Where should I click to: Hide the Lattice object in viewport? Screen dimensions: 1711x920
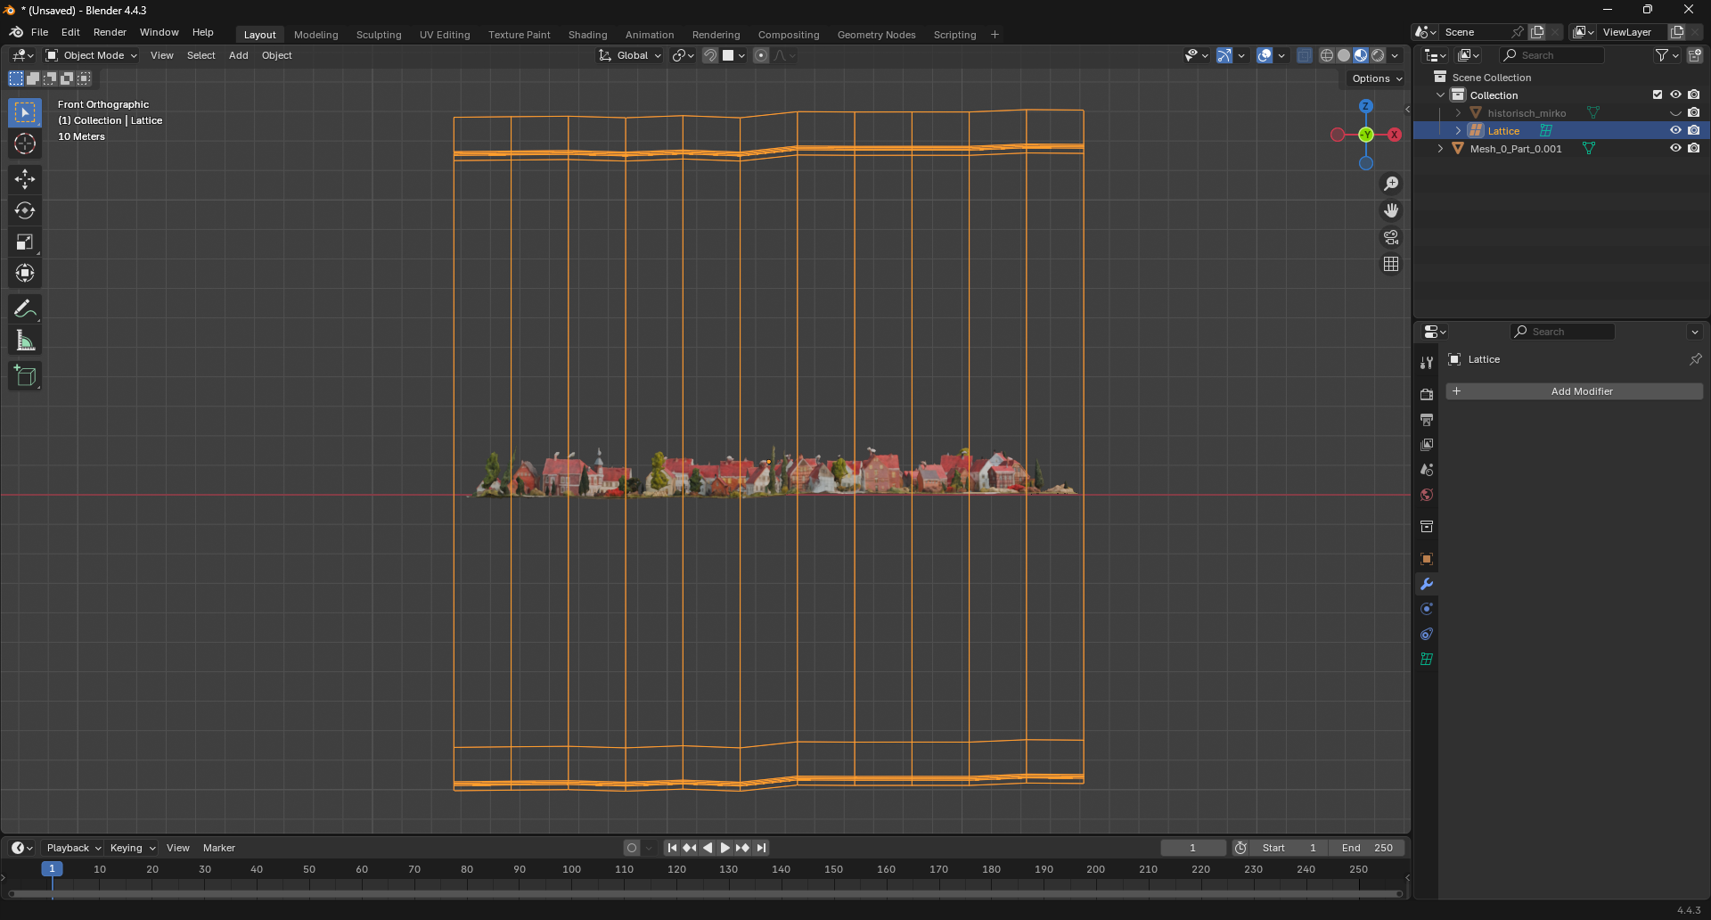[1675, 130]
